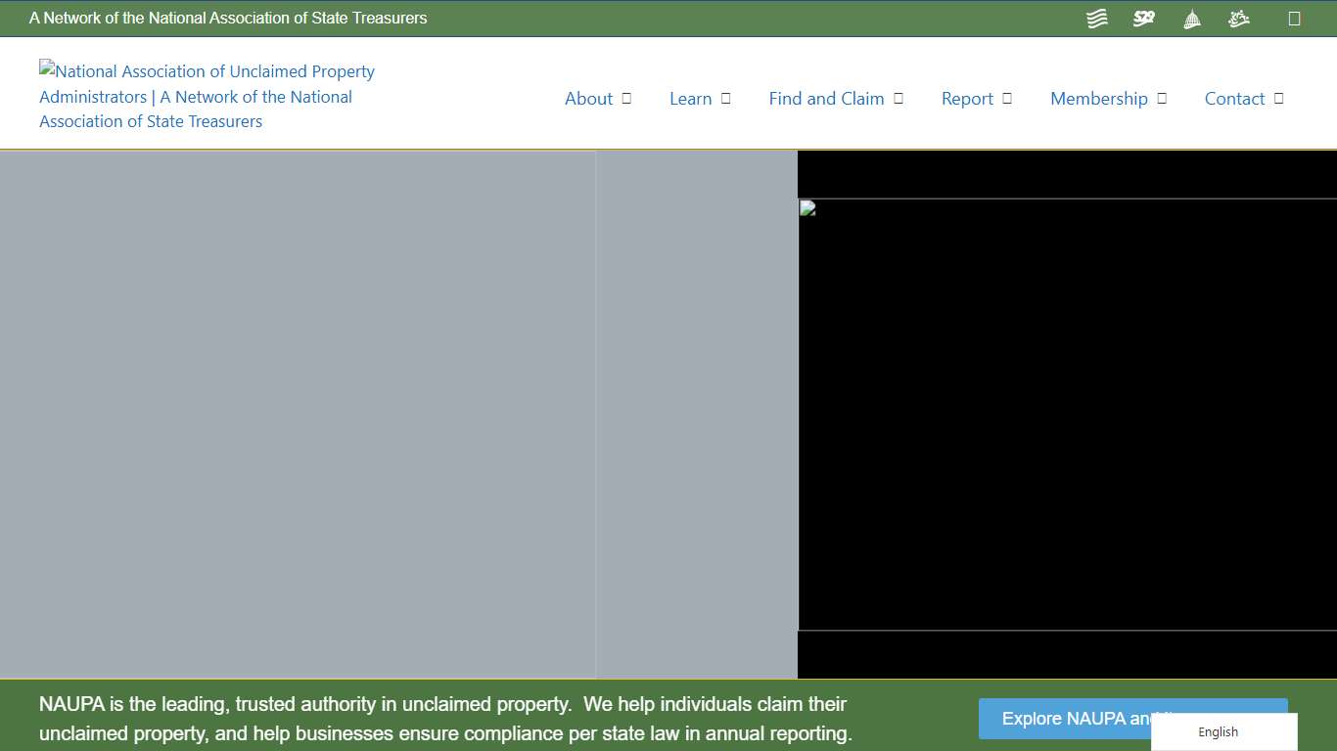Screen dimensions: 1337x751
Task: Expand the Contact dropdown chevron
Action: click(x=1277, y=98)
